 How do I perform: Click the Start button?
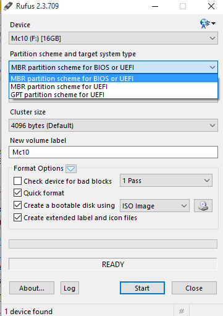[x=142, y=288]
